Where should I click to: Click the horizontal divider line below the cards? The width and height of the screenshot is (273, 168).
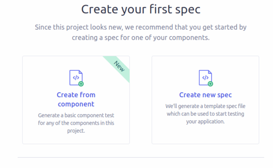click(x=141, y=157)
